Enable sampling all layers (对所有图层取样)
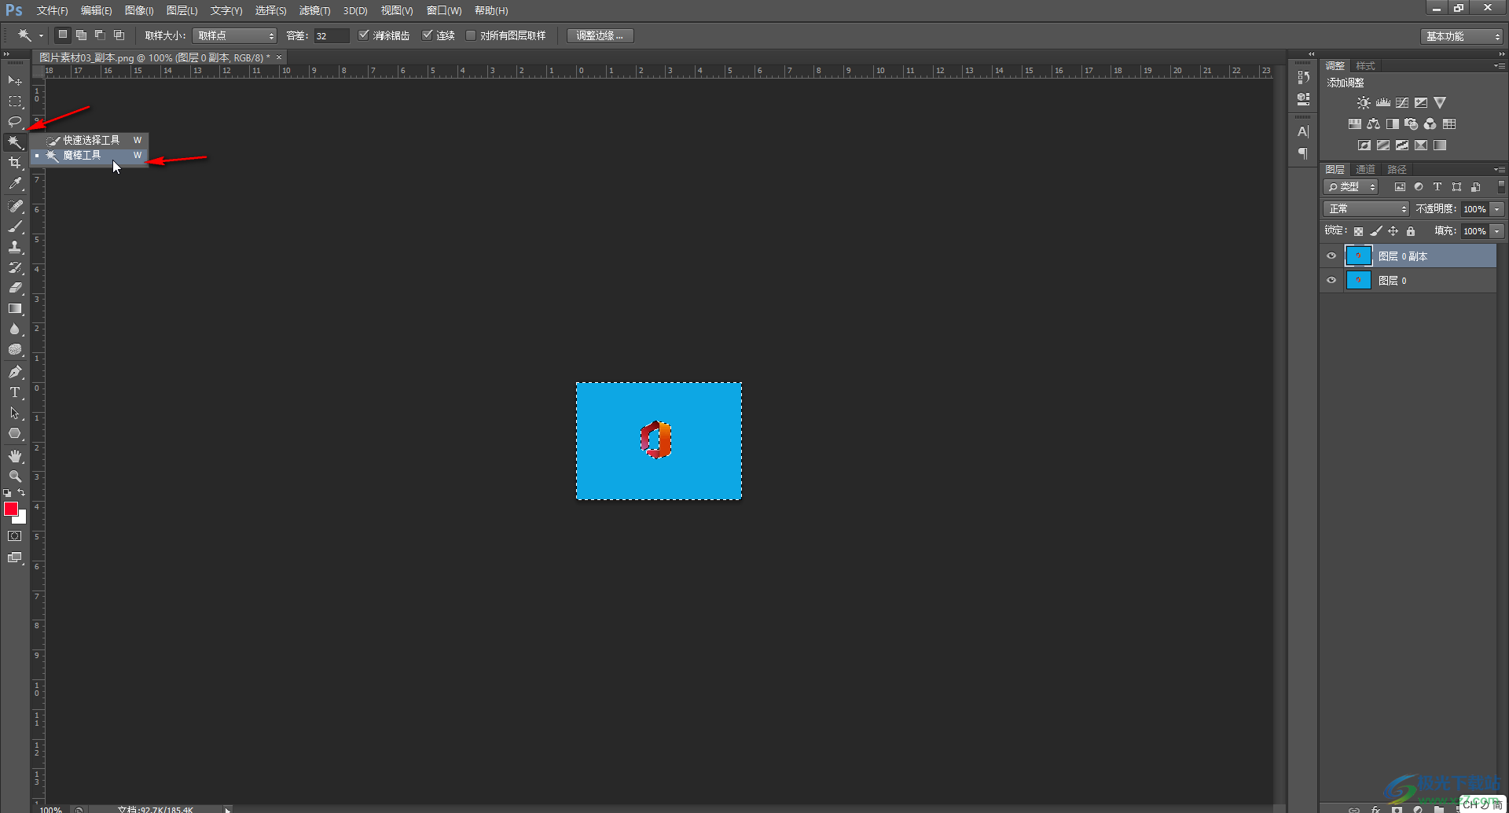The height and width of the screenshot is (813, 1509). [x=471, y=35]
